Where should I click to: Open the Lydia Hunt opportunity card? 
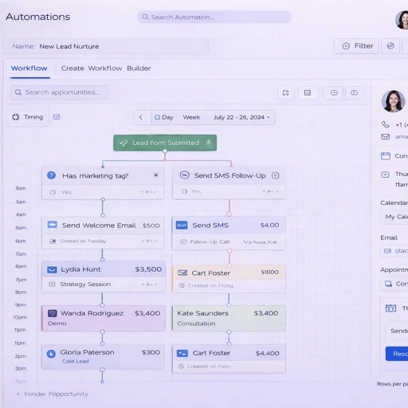[104, 277]
